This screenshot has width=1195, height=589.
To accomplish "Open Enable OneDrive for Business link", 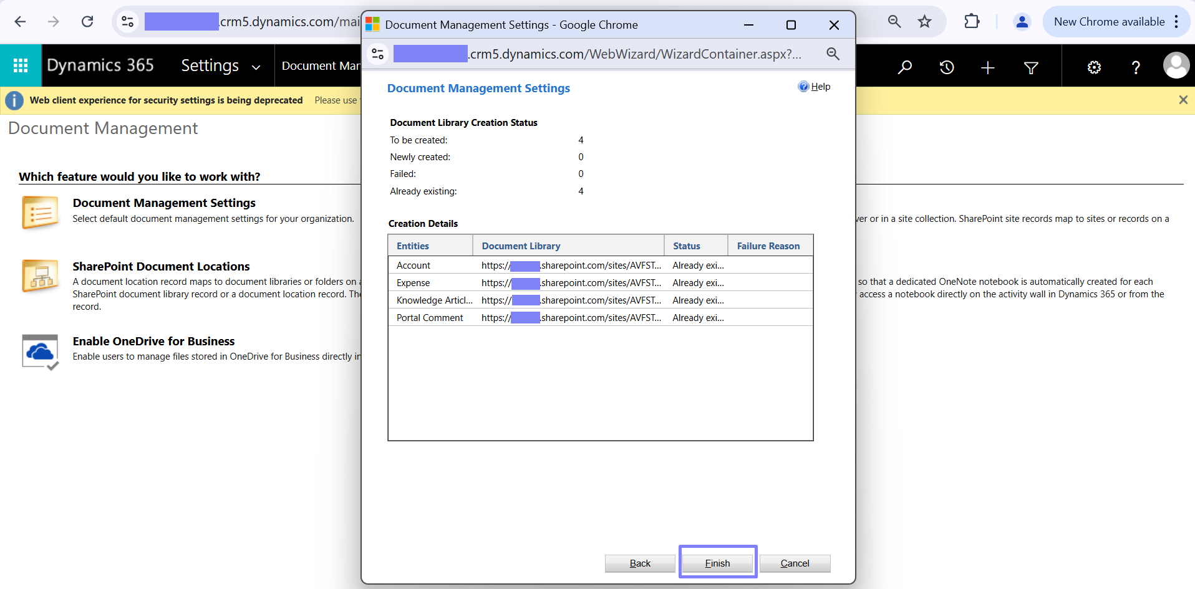I will point(153,342).
